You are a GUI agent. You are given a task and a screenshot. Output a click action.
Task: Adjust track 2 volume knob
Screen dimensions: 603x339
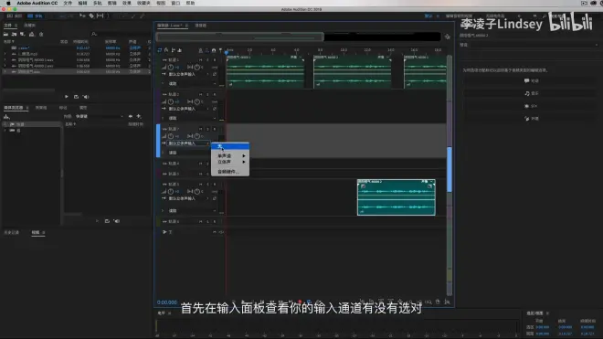(x=171, y=101)
